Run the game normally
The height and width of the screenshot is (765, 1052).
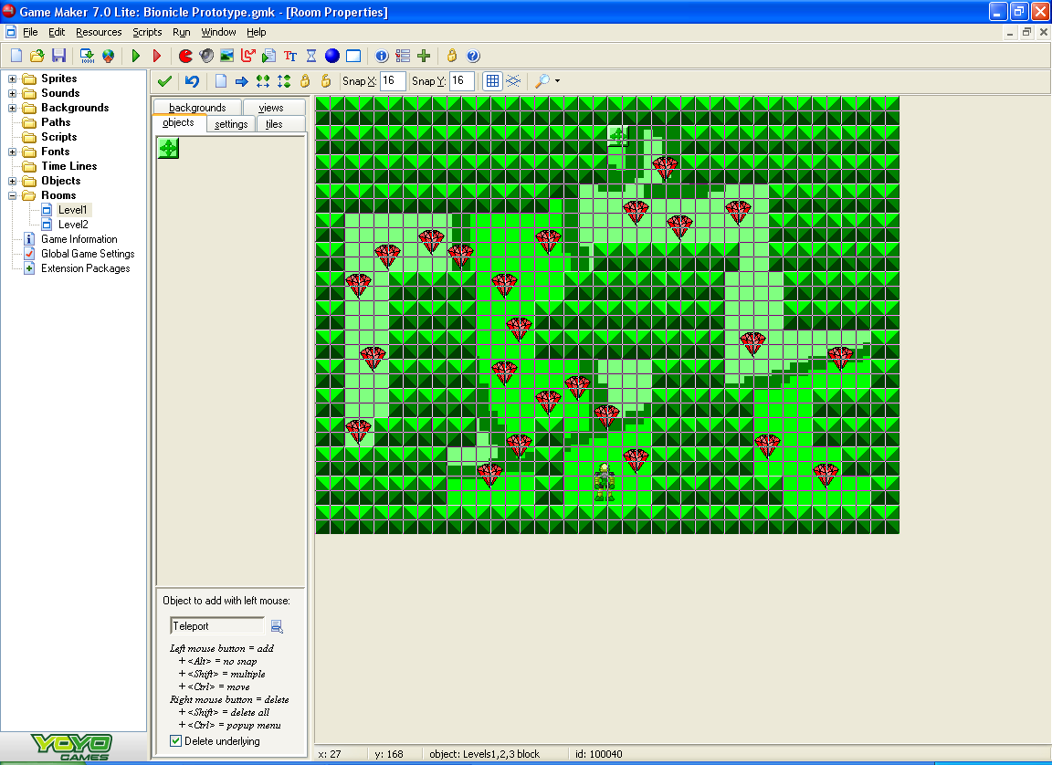(x=134, y=56)
